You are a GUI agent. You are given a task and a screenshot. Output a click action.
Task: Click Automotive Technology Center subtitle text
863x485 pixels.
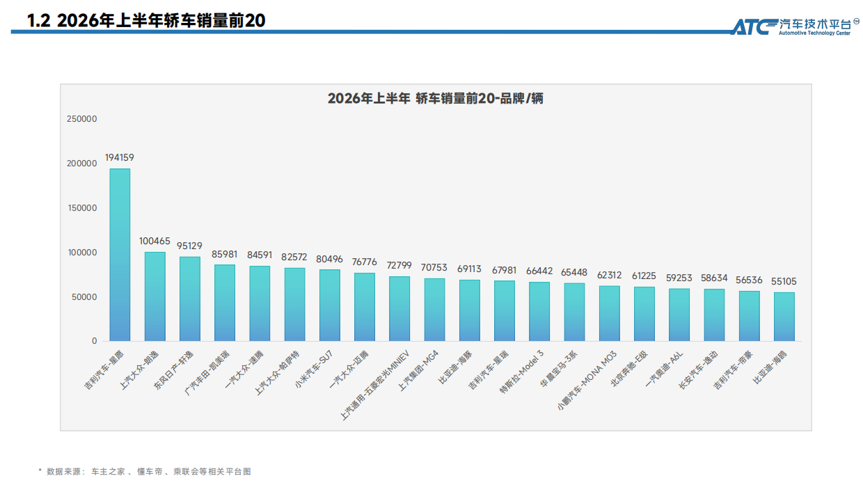point(814,33)
